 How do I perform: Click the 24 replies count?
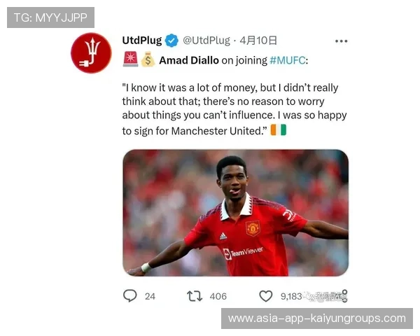pyautogui.click(x=150, y=296)
